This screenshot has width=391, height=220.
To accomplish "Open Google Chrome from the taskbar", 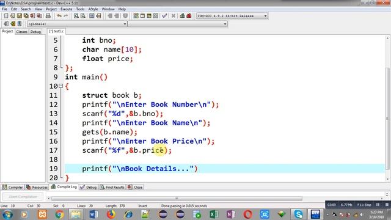I will [x=59, y=215].
